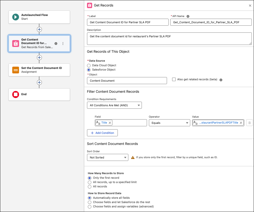Click the green Start element icon

click(x=15, y=17)
